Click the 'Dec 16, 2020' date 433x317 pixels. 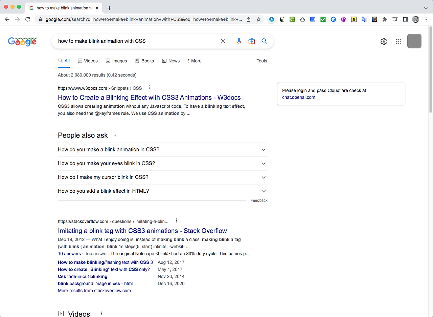[171, 283]
